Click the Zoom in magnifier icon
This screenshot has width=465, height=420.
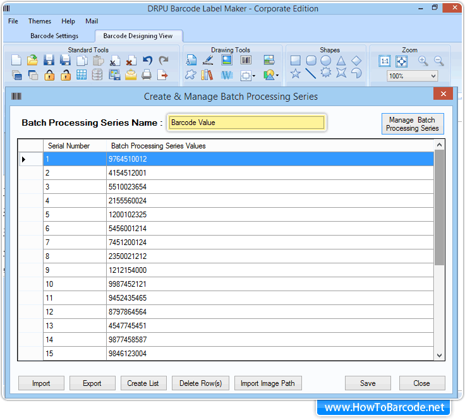coord(423,61)
